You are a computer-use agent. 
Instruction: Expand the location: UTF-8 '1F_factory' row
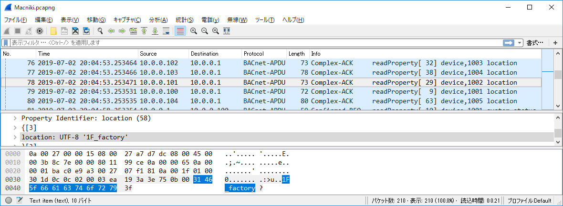15,137
